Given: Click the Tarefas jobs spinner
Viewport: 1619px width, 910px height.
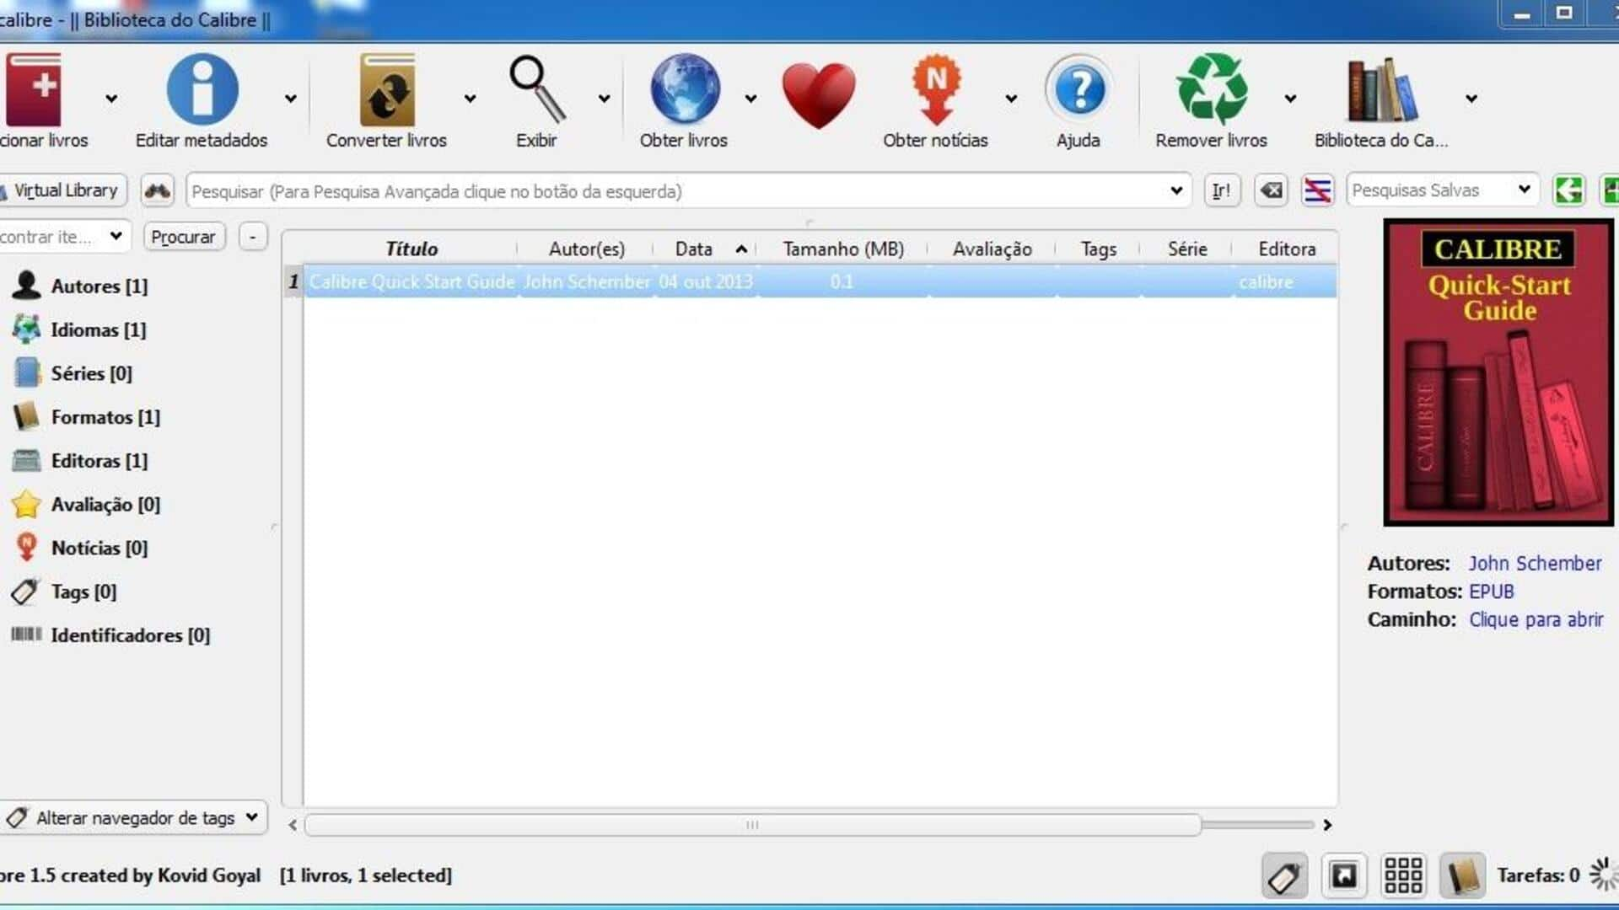Looking at the screenshot, I should pyautogui.click(x=1602, y=875).
